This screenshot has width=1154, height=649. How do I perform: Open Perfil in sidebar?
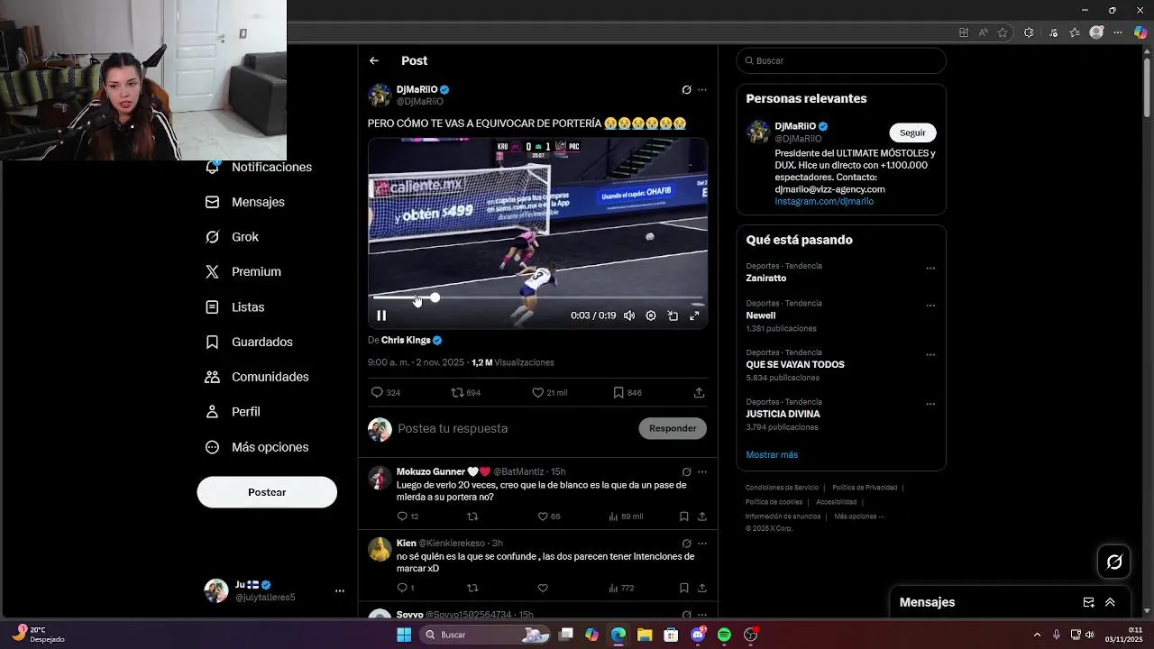233,412
